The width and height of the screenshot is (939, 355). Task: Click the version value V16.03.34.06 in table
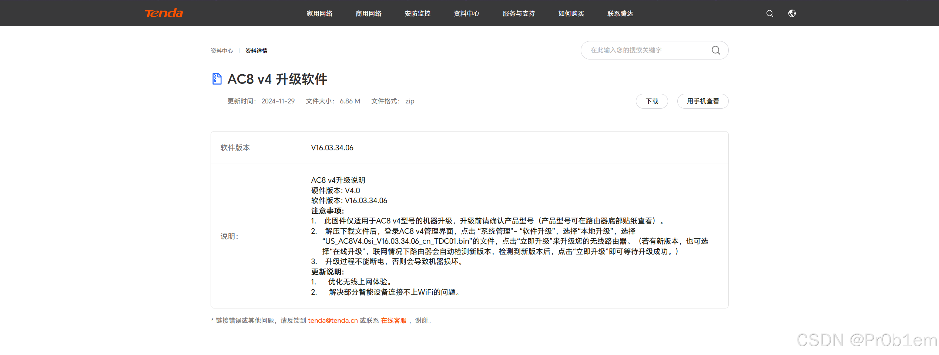pos(332,148)
